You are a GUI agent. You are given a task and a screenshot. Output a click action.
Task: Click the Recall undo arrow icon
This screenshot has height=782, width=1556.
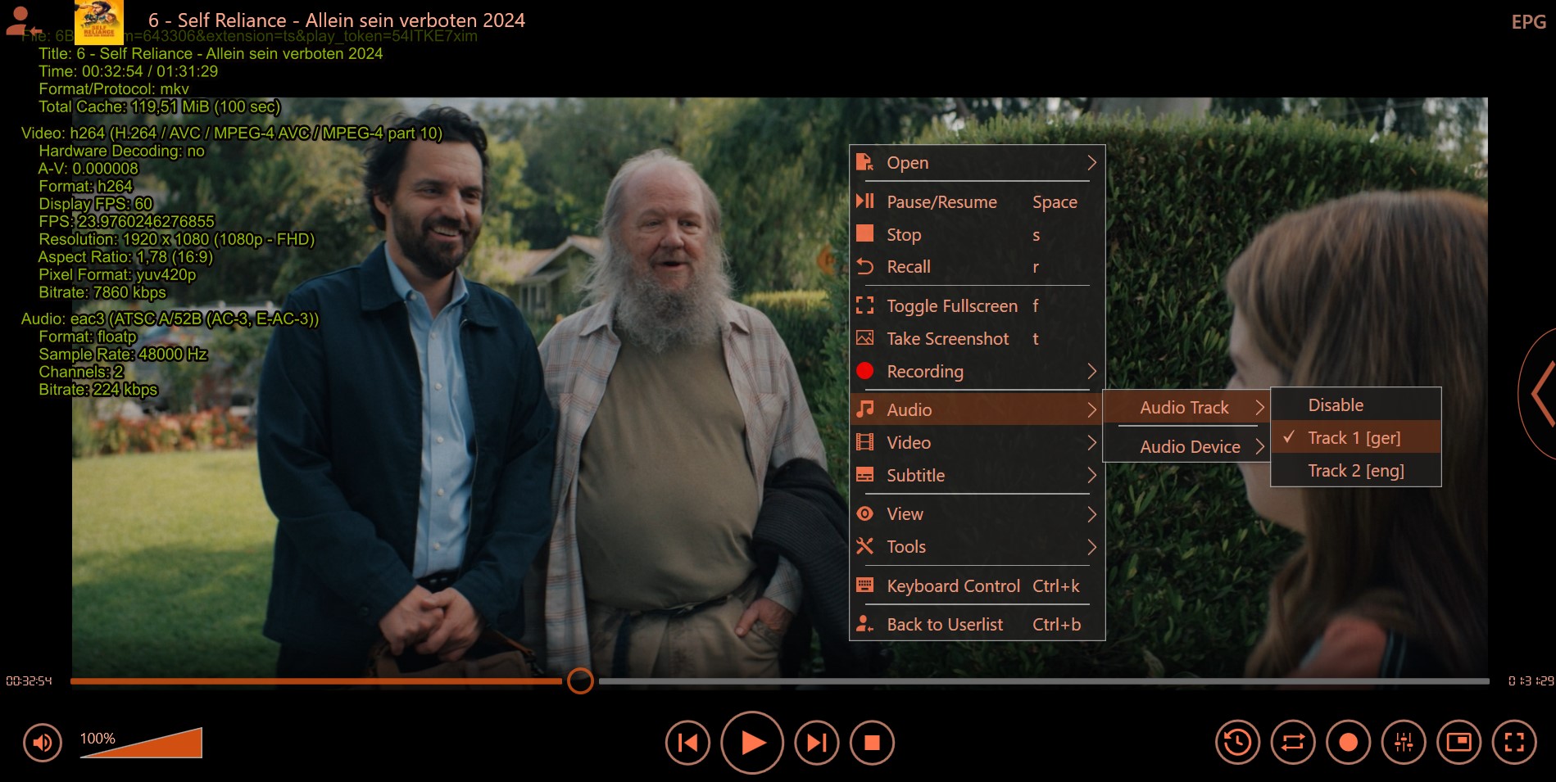click(864, 266)
